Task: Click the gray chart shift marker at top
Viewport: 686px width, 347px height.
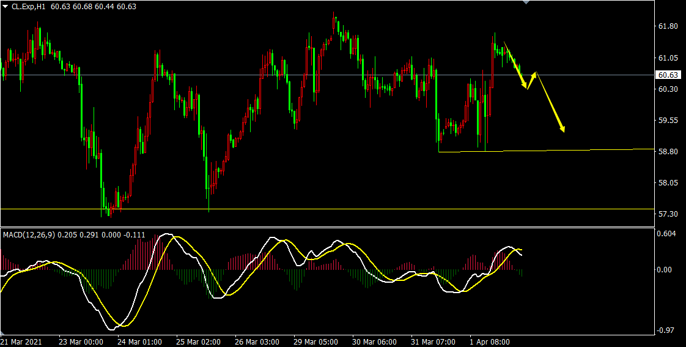Action: (525, 2)
